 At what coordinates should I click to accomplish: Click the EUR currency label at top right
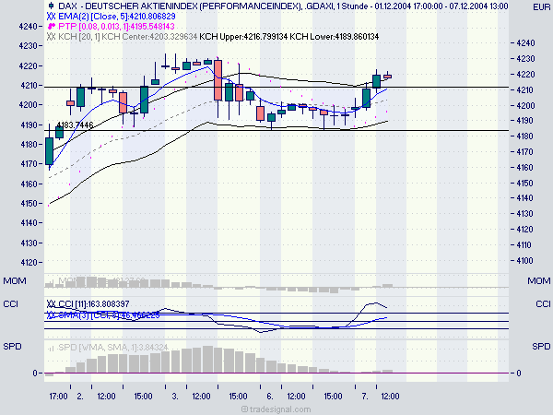541,7
